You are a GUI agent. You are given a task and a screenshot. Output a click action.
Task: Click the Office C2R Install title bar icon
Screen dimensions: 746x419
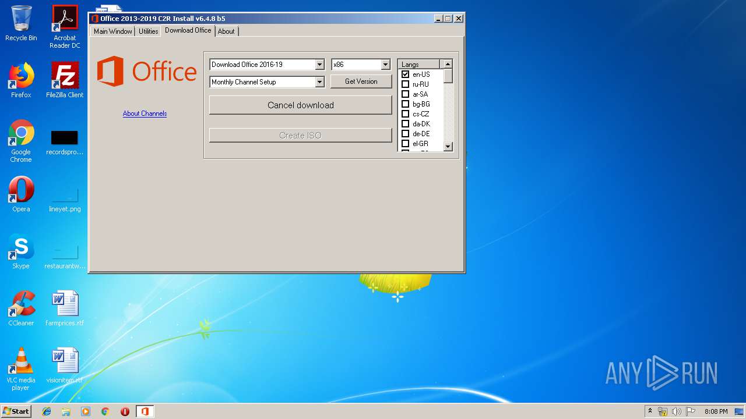click(x=95, y=19)
